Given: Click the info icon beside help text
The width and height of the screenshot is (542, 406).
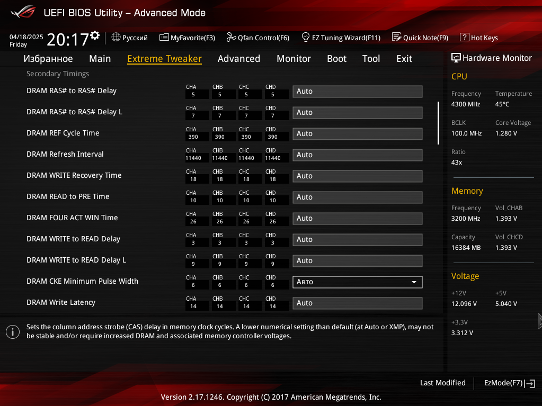Looking at the screenshot, I should [x=13, y=332].
